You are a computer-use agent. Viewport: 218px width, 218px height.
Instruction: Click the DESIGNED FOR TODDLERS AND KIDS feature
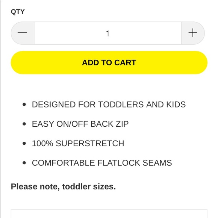tap(109, 104)
